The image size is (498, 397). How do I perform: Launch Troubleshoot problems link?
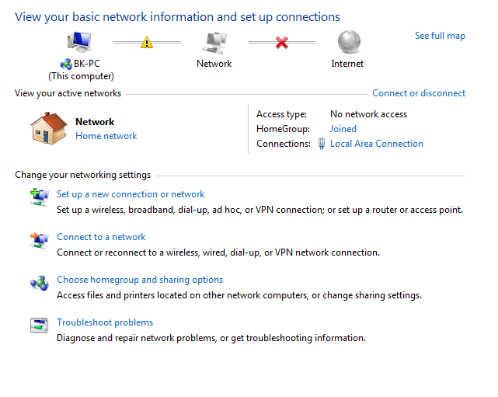pos(105,322)
